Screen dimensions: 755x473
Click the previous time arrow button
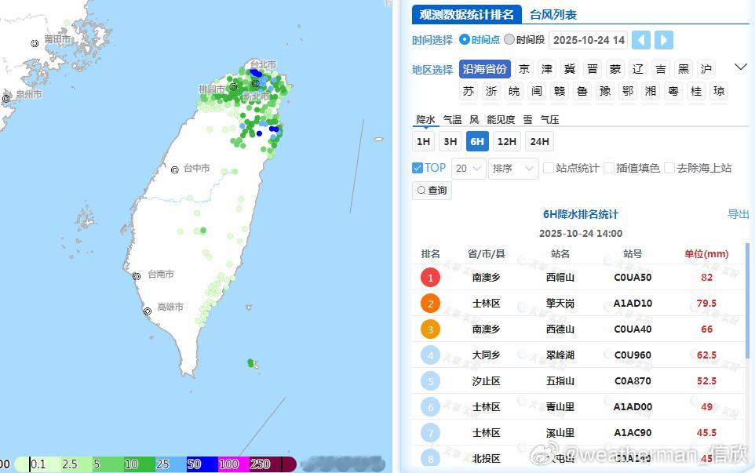tap(641, 40)
